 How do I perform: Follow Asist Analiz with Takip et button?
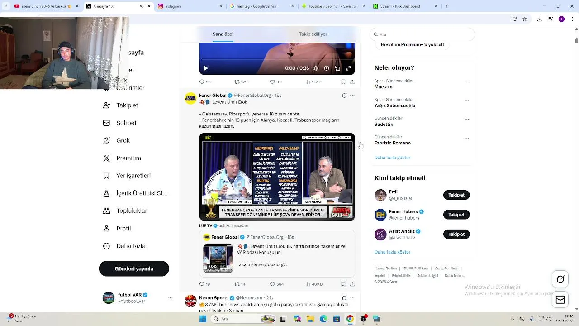[x=456, y=234]
